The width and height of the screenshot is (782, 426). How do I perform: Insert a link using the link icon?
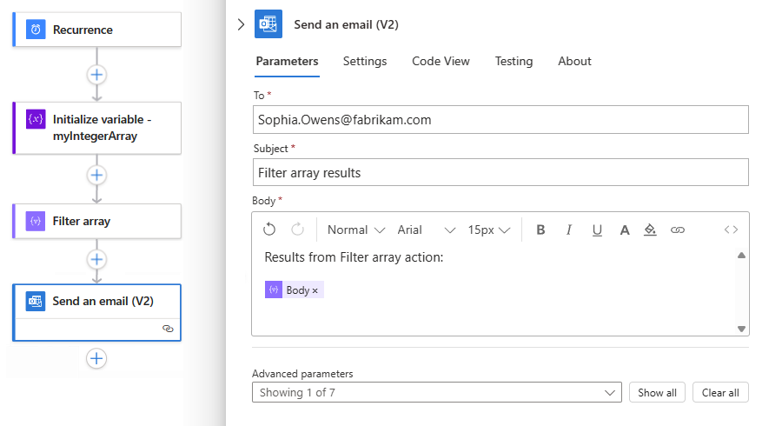[678, 230]
